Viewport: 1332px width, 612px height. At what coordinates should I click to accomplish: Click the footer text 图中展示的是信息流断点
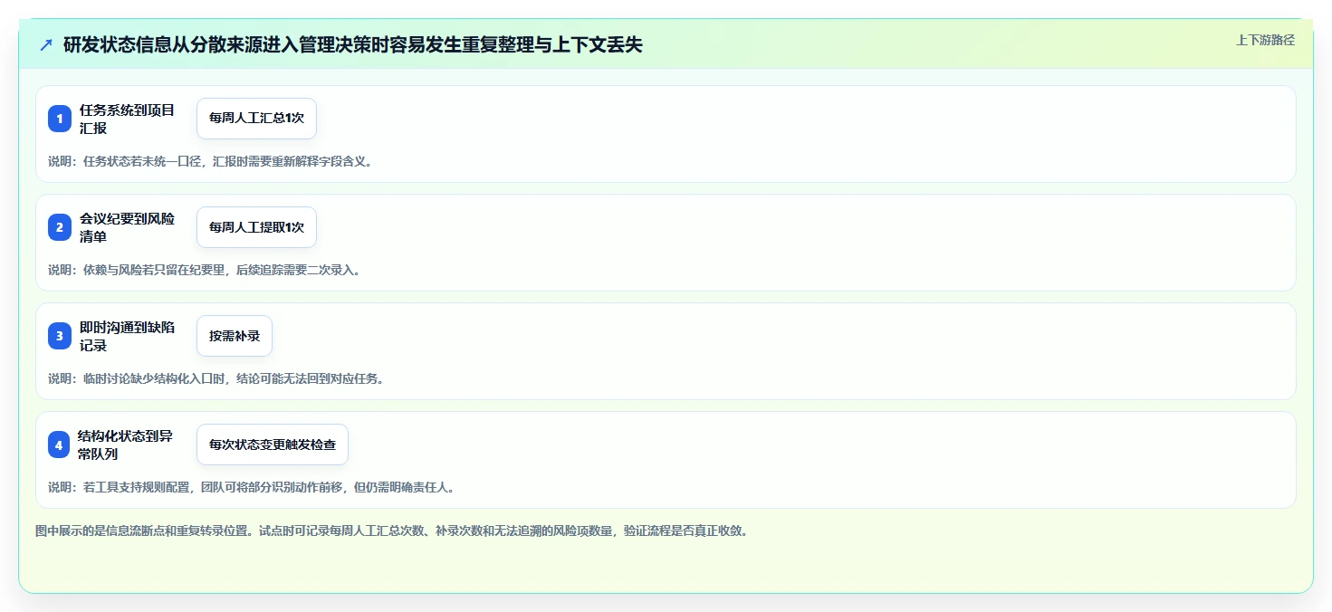[x=392, y=531]
